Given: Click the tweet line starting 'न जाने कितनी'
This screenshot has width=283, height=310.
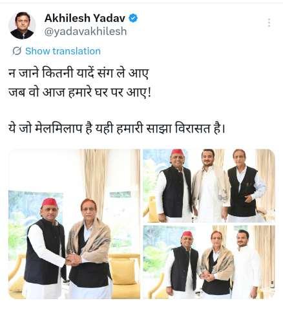Looking at the screenshot, I should [x=79, y=74].
